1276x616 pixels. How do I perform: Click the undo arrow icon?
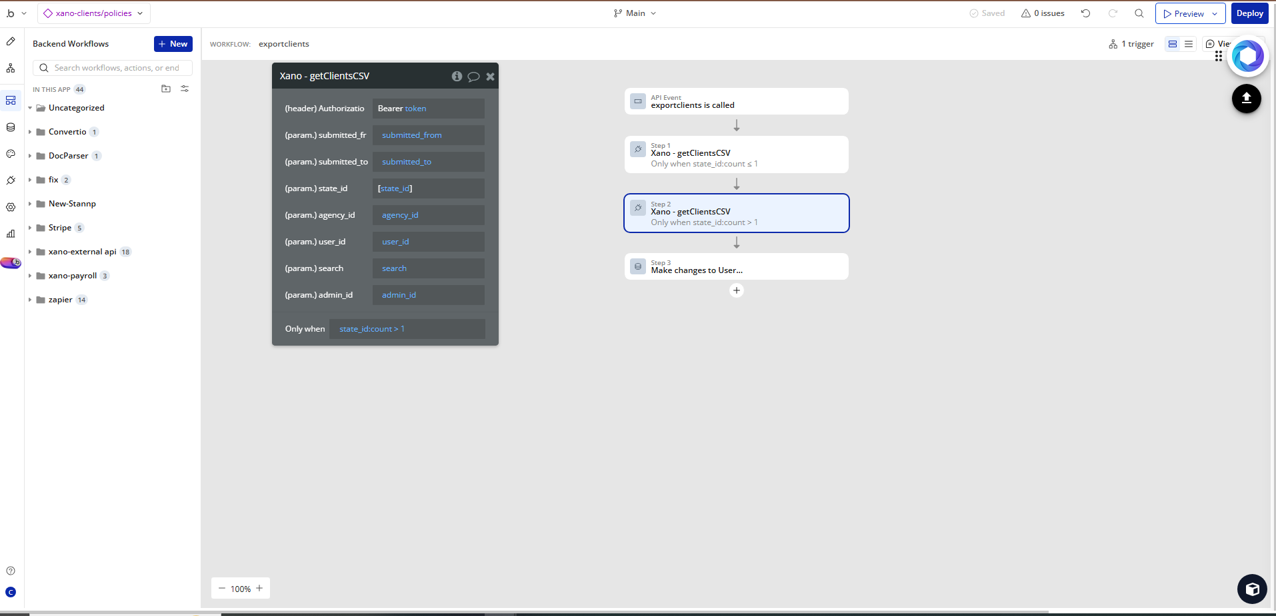point(1086,13)
